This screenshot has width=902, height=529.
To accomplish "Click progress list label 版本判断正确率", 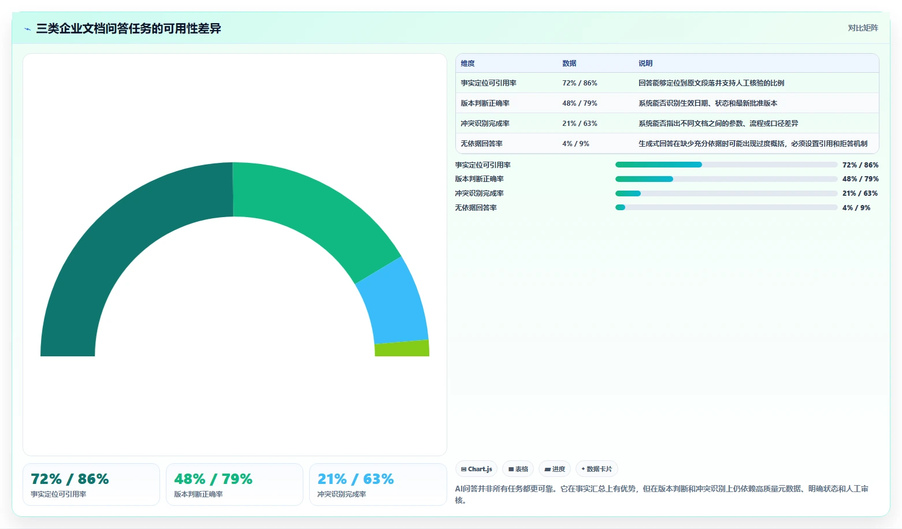I will pyautogui.click(x=479, y=179).
